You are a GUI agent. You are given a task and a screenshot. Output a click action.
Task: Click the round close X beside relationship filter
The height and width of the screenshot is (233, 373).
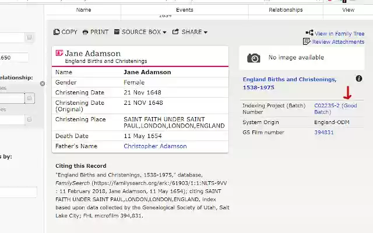pos(43,83)
